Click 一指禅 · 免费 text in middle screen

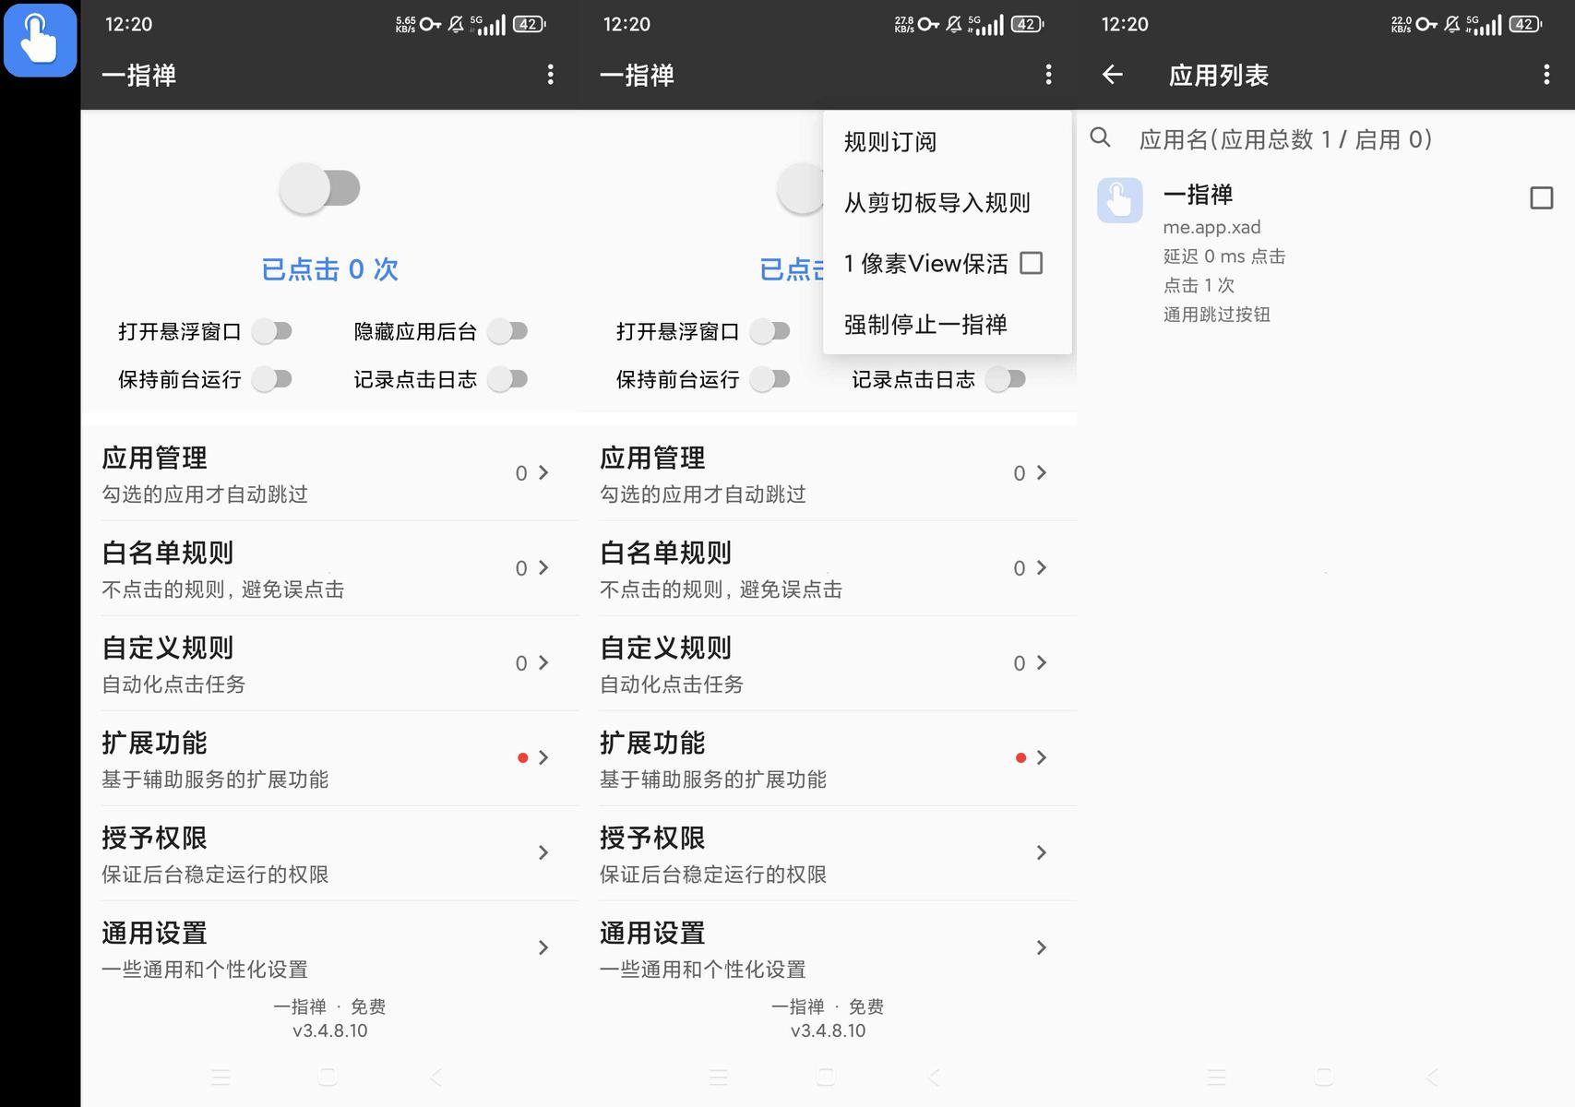pyautogui.click(x=828, y=1006)
